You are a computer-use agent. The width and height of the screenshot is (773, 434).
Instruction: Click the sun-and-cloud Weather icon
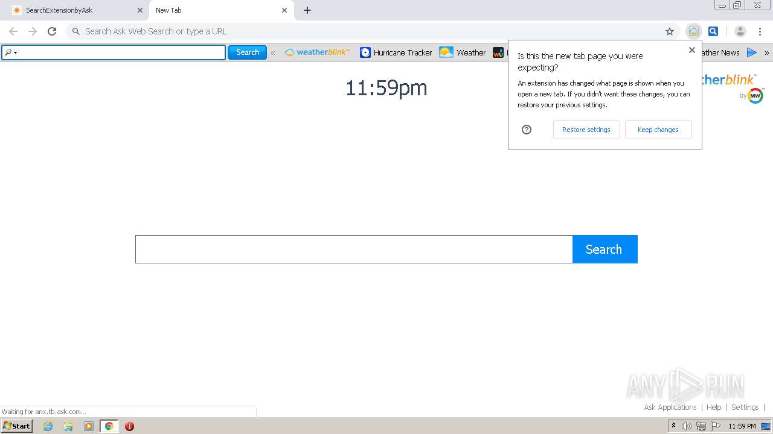point(446,52)
